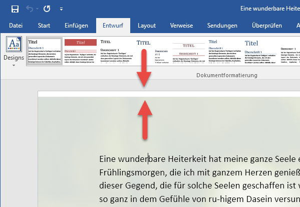Click the word 'Frühlingsmorgen' in the document
The image size is (300, 207).
tap(132, 173)
